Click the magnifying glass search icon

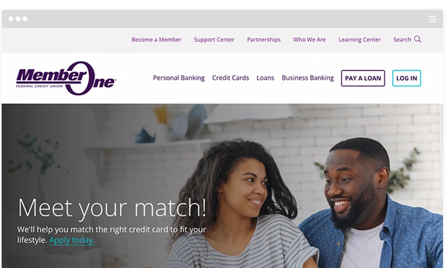tap(417, 39)
